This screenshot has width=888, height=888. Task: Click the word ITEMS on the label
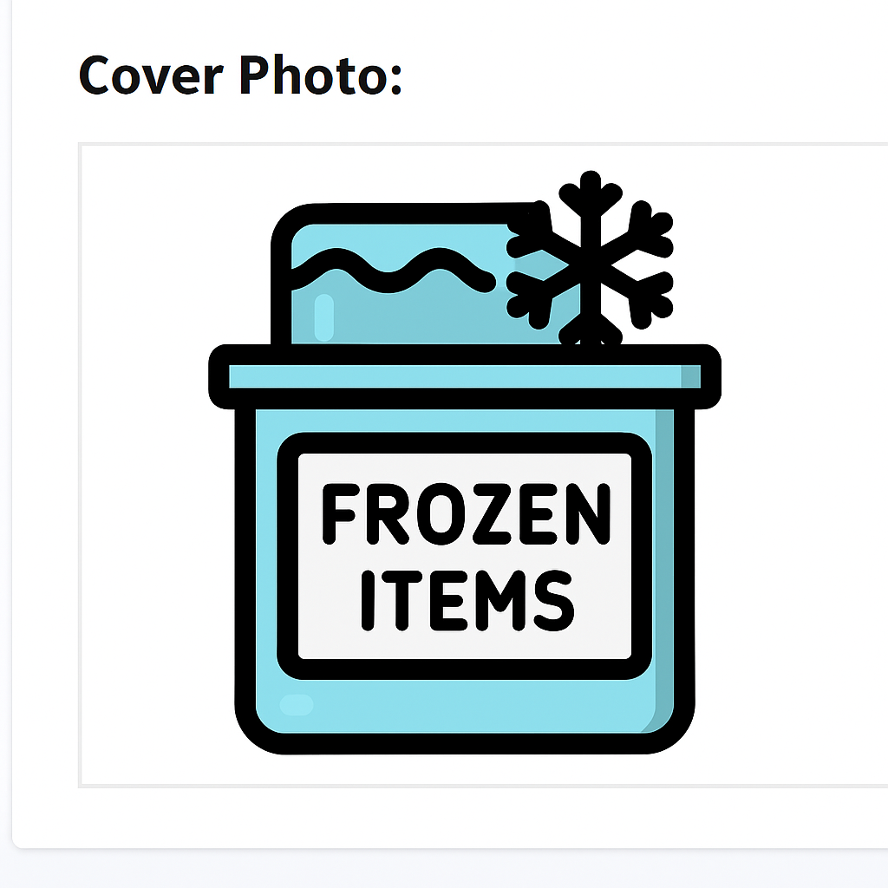(x=467, y=600)
